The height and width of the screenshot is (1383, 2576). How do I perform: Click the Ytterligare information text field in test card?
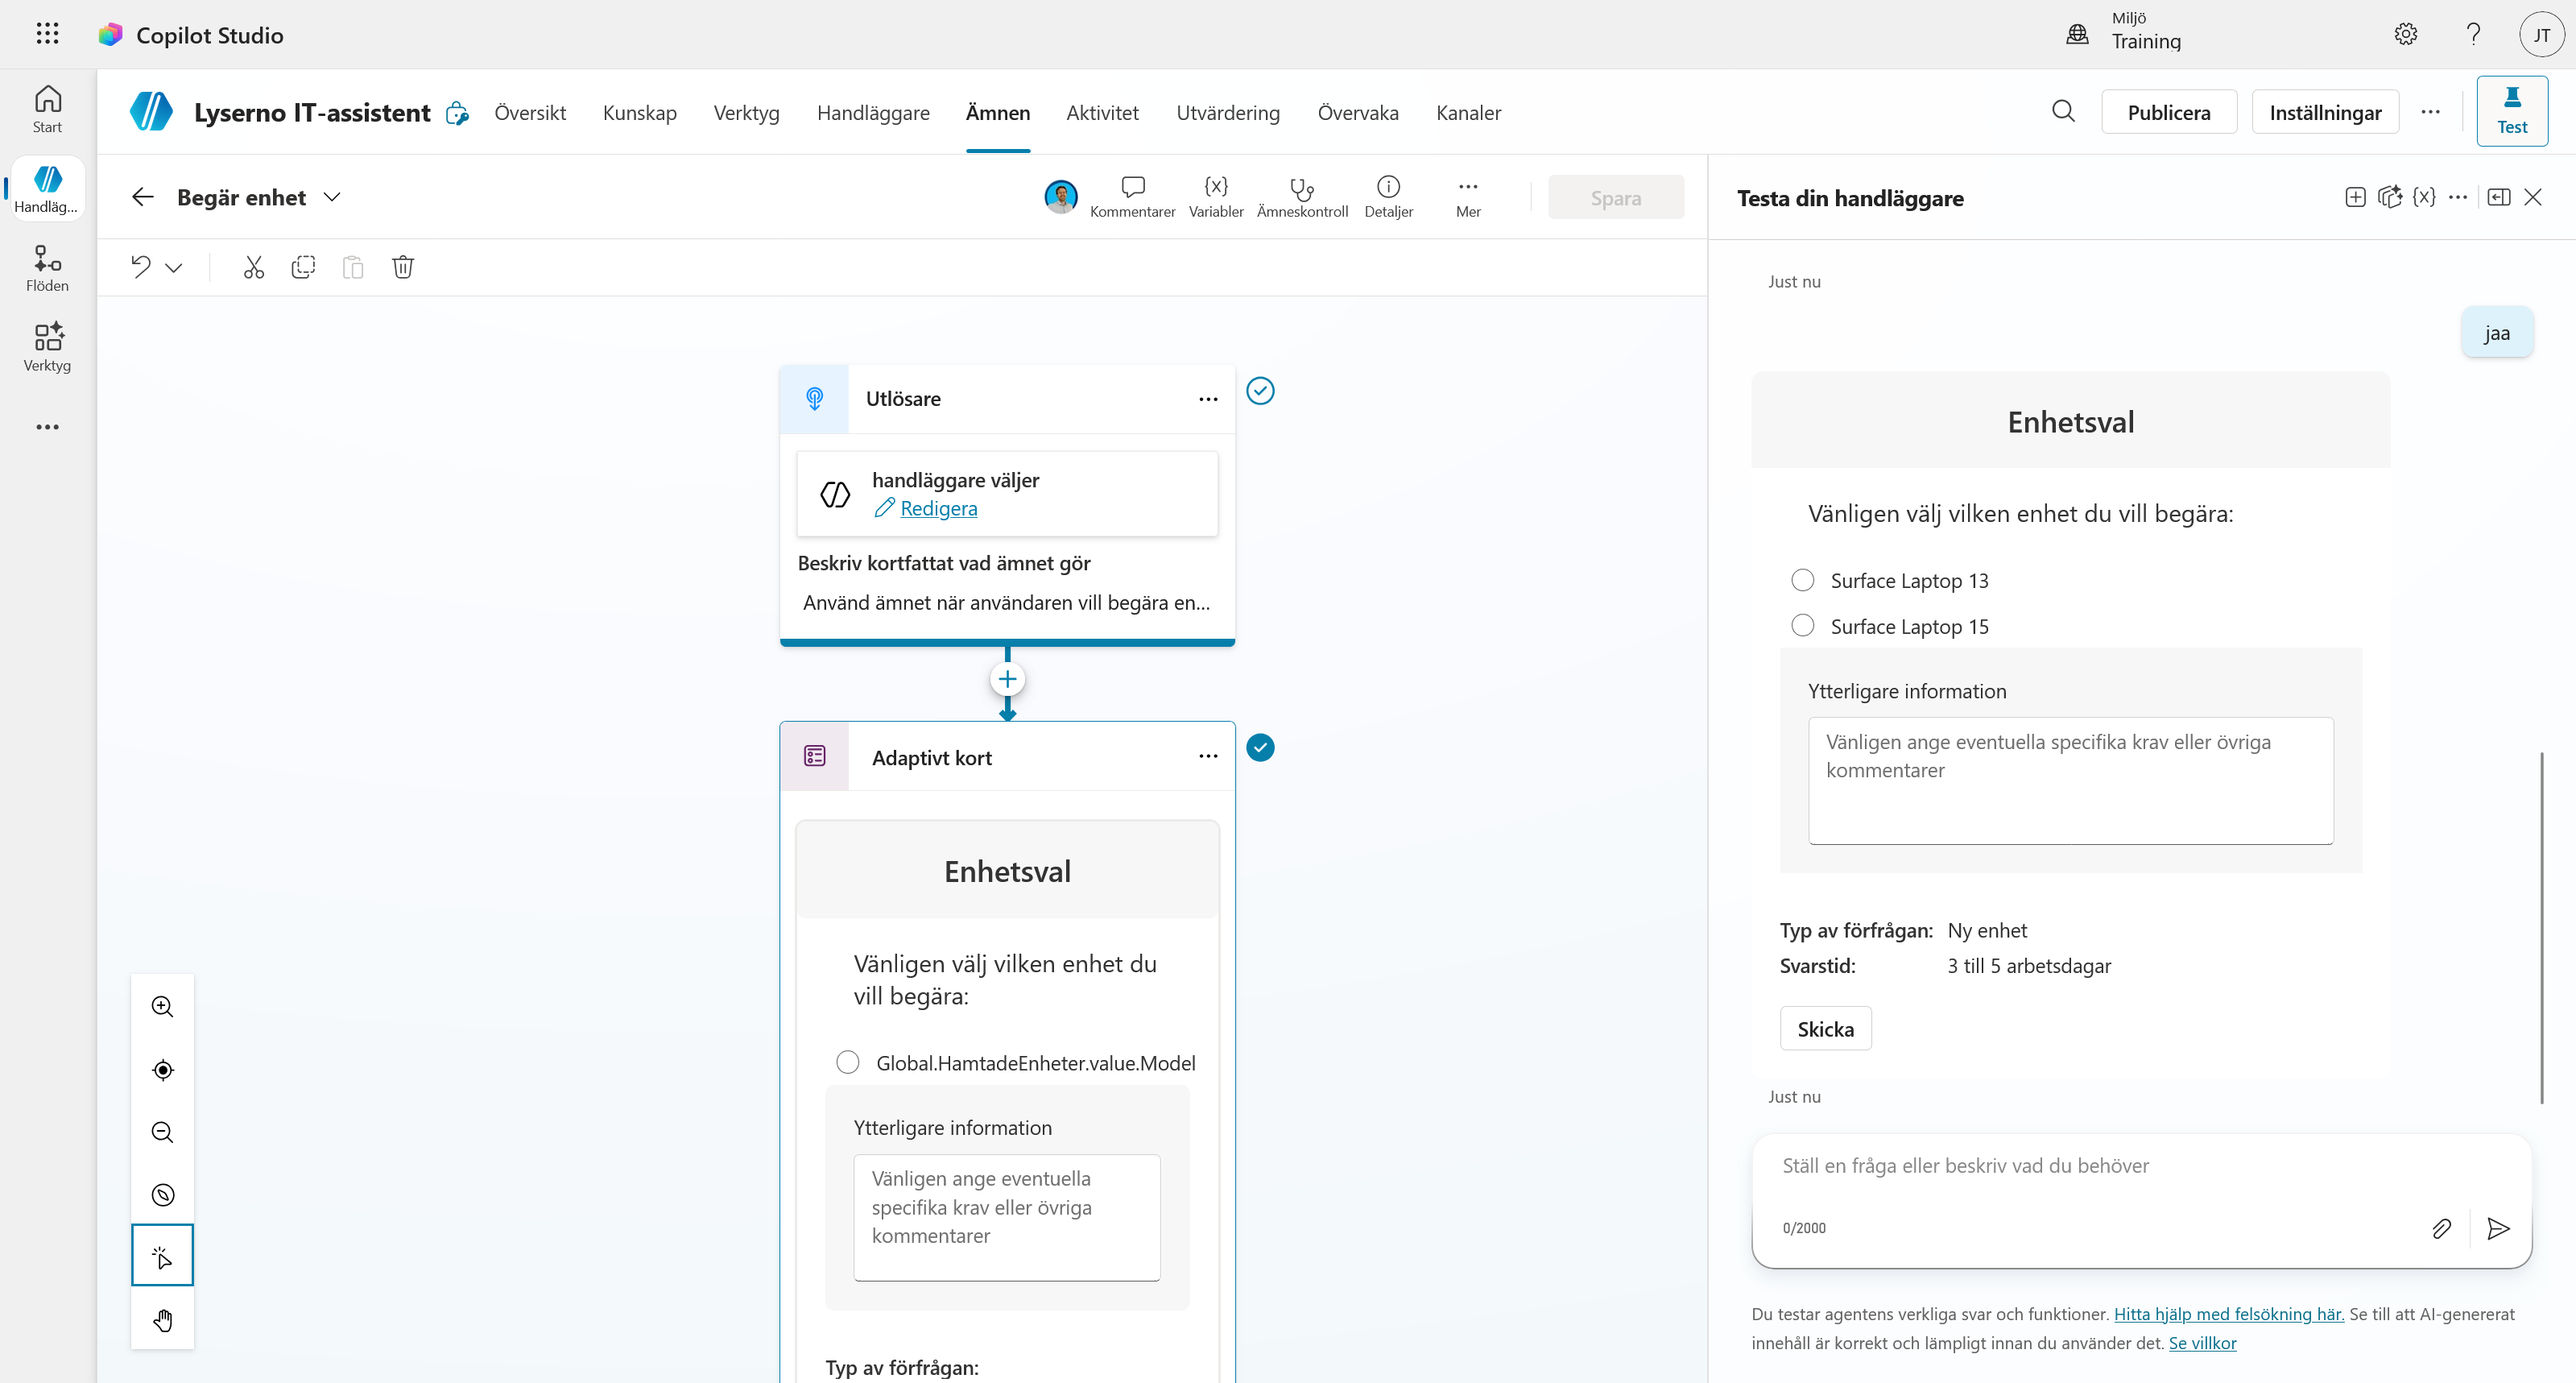pyautogui.click(x=2070, y=780)
